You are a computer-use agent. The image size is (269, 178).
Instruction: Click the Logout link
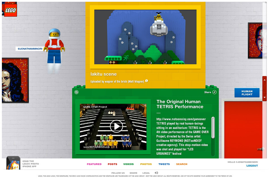point(252,166)
